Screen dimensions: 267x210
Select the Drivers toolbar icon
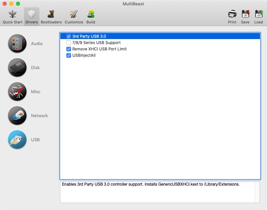tap(32, 14)
